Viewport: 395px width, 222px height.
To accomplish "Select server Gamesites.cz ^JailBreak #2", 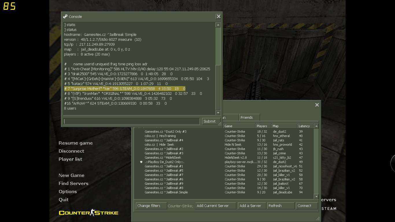I will [224, 149].
